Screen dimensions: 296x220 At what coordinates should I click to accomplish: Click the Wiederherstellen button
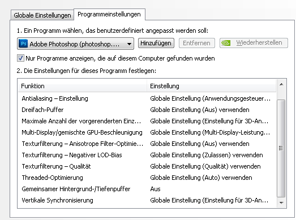coord(254,43)
